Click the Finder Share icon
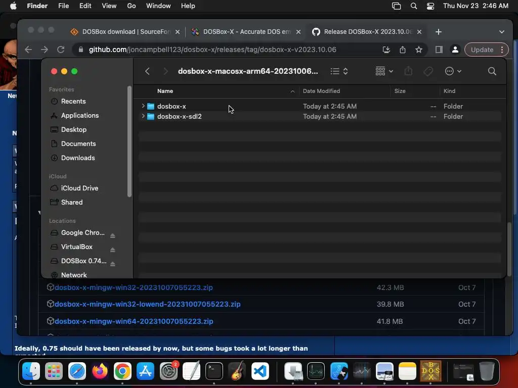518x388 pixels. pyautogui.click(x=408, y=71)
